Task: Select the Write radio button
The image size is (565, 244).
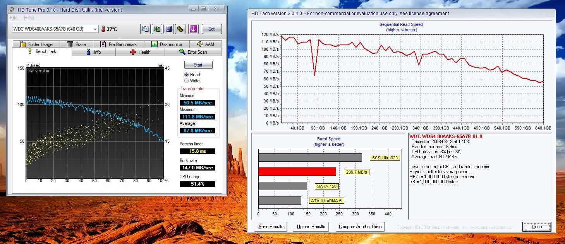Action: click(187, 81)
